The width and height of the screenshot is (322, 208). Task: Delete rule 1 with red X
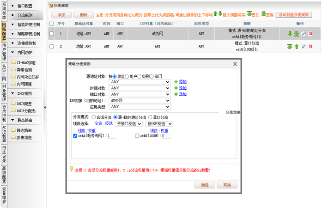tap(310, 34)
